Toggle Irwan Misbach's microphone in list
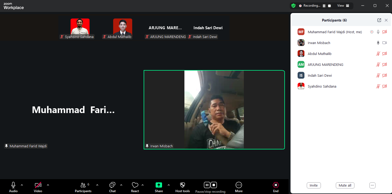392x194 pixels. tap(378, 43)
